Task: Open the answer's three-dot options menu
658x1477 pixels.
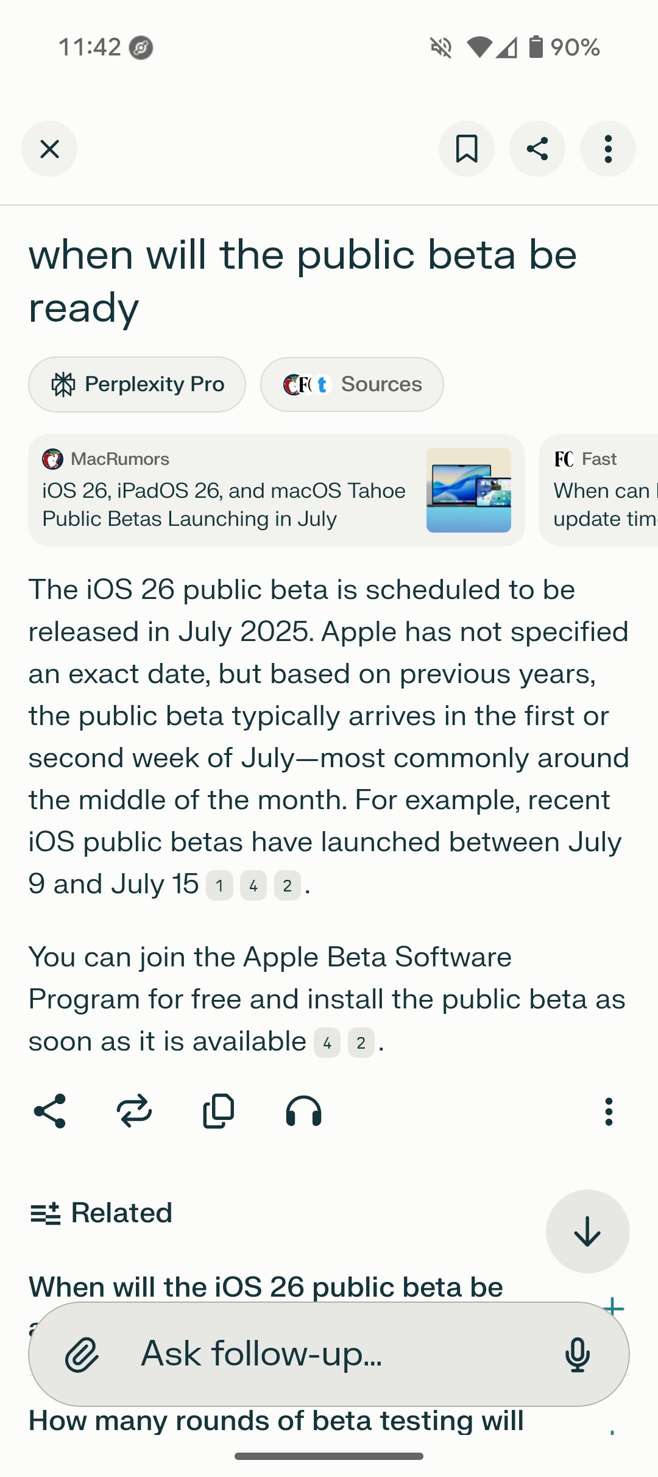Action: [608, 1111]
